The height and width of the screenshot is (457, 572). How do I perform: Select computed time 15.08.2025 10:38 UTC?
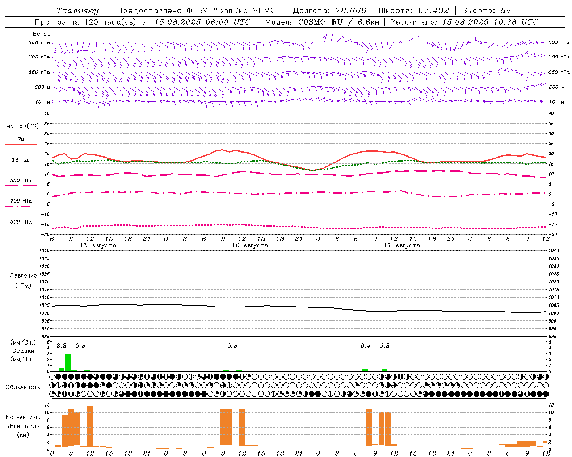[490, 22]
